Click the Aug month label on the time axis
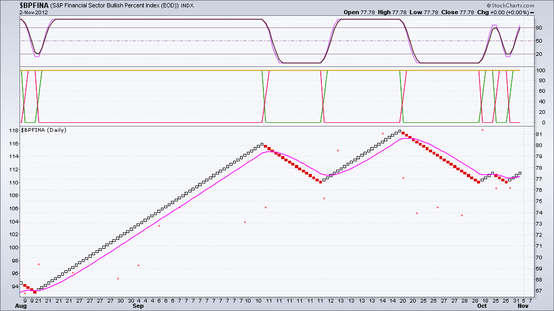The image size is (554, 311). (x=21, y=306)
